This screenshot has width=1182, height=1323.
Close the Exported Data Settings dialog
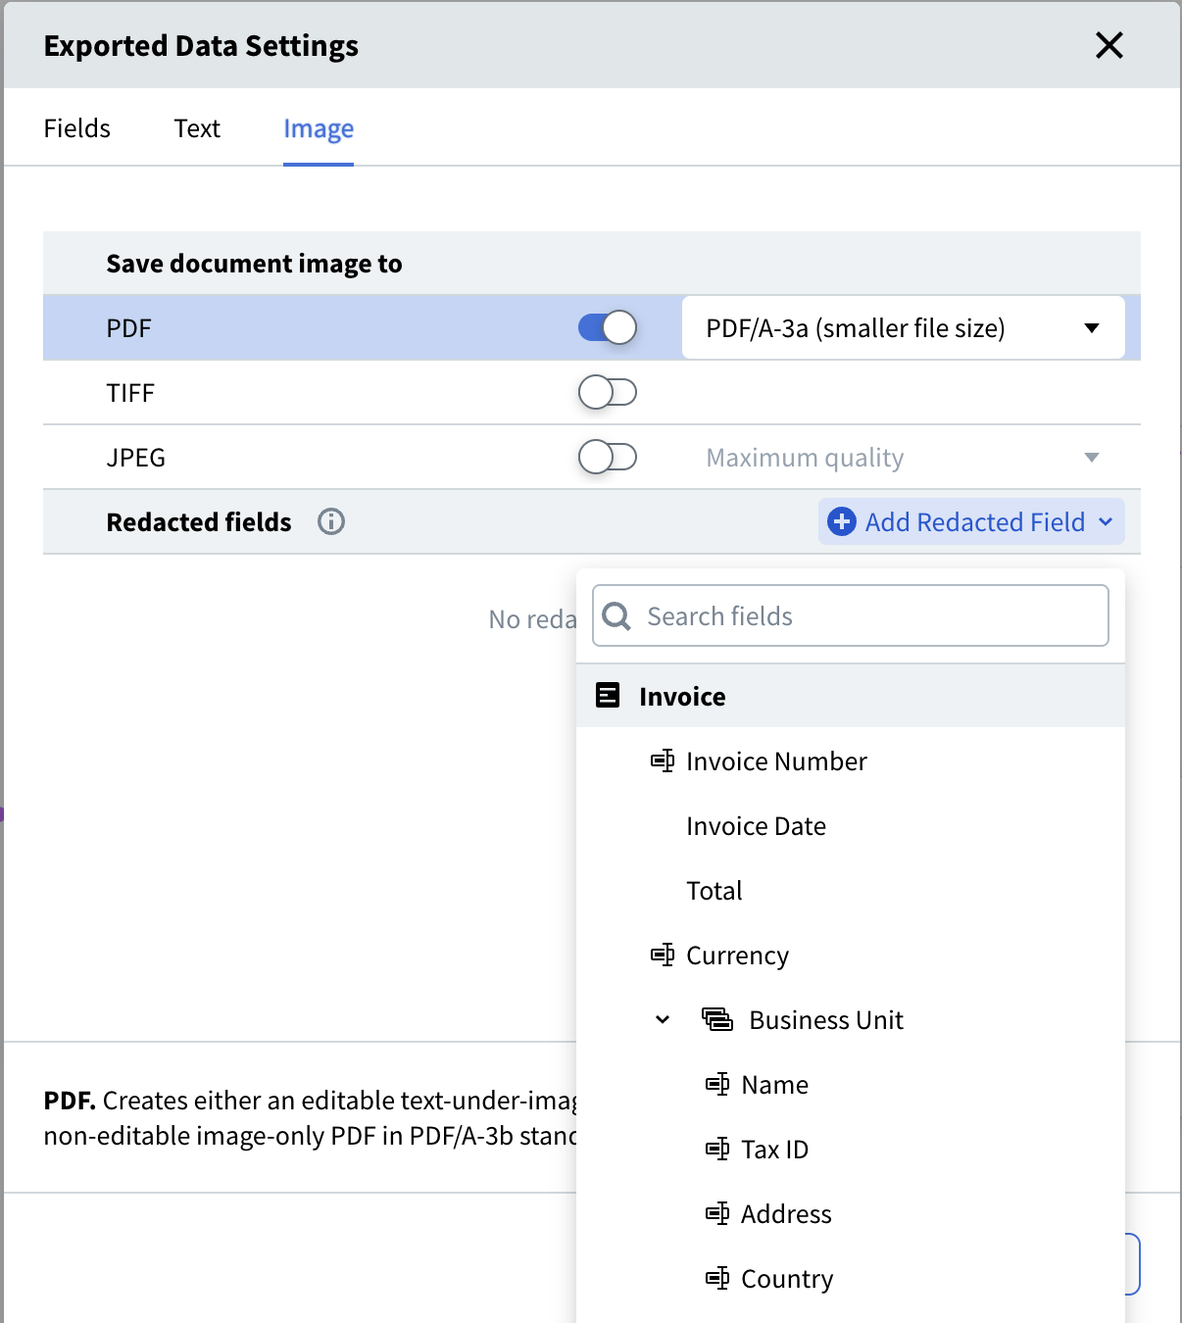(x=1108, y=45)
